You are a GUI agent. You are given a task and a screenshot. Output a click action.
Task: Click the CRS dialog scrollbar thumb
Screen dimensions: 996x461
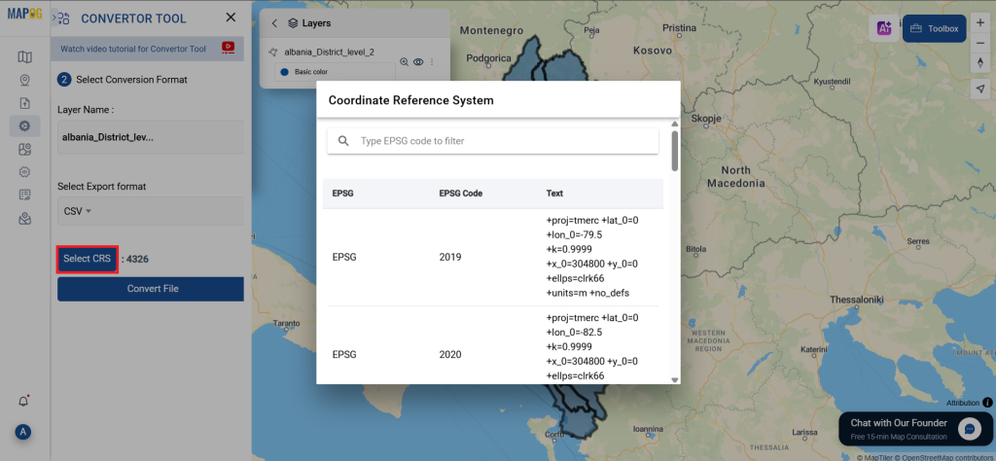[675, 151]
